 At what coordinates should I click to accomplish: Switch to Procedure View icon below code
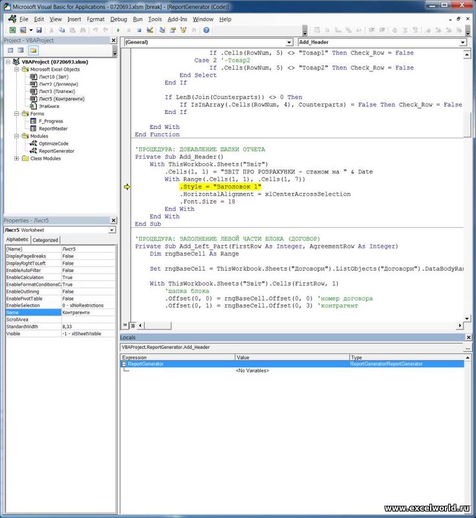click(125, 326)
